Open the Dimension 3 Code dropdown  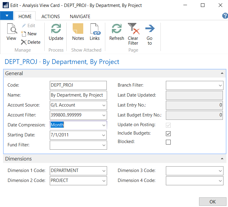pyautogui.click(x=220, y=170)
